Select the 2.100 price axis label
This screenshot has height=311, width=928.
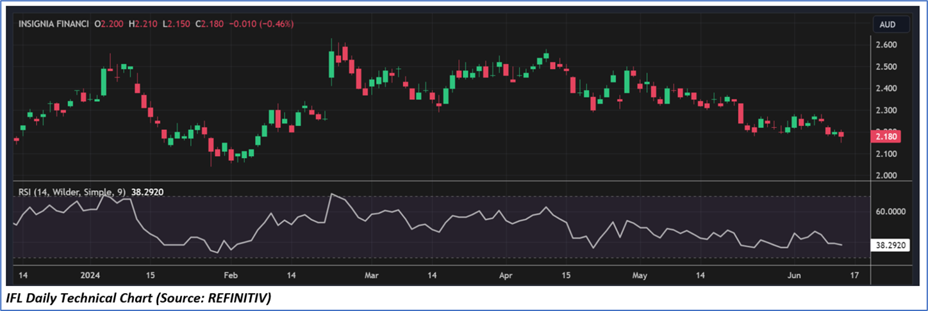pyautogui.click(x=886, y=154)
